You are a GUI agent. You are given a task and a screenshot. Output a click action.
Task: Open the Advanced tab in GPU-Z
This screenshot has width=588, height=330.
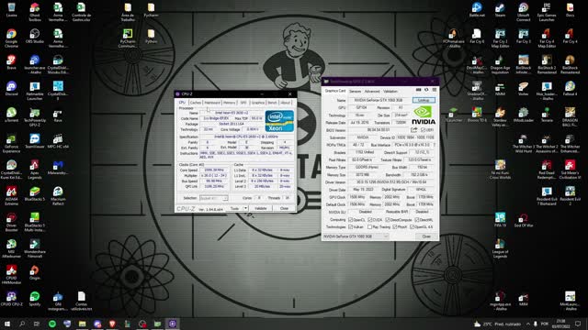pos(372,92)
